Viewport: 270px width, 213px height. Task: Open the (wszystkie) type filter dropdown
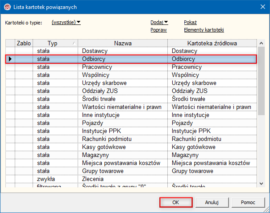(x=66, y=22)
